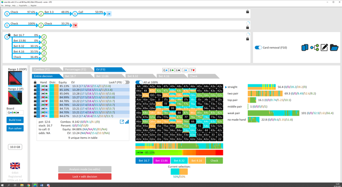Click the Check 36.4% node in tree

pos(44,59)
